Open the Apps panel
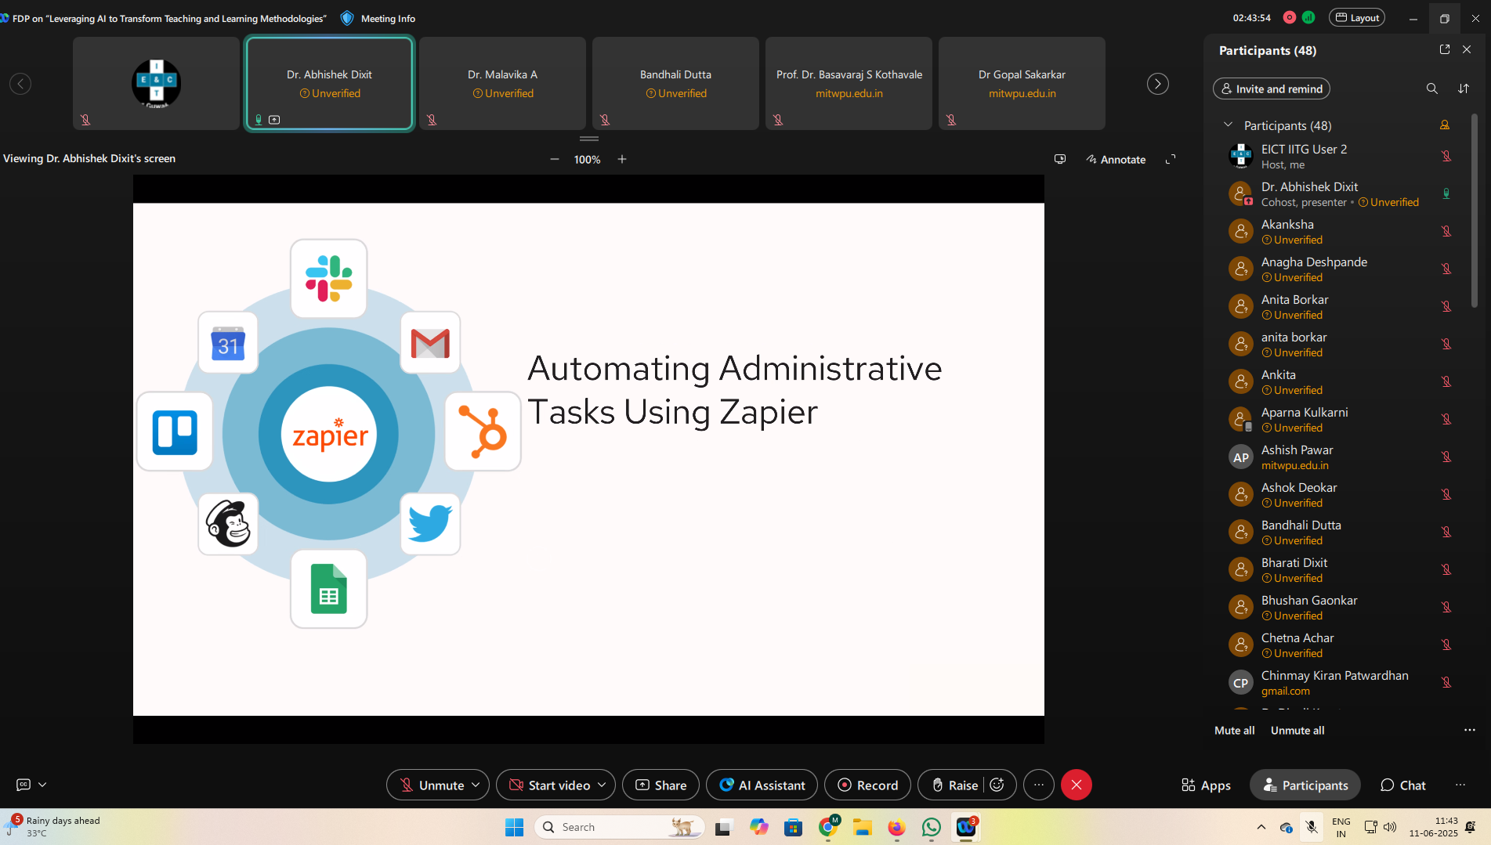The width and height of the screenshot is (1491, 845). click(1206, 785)
